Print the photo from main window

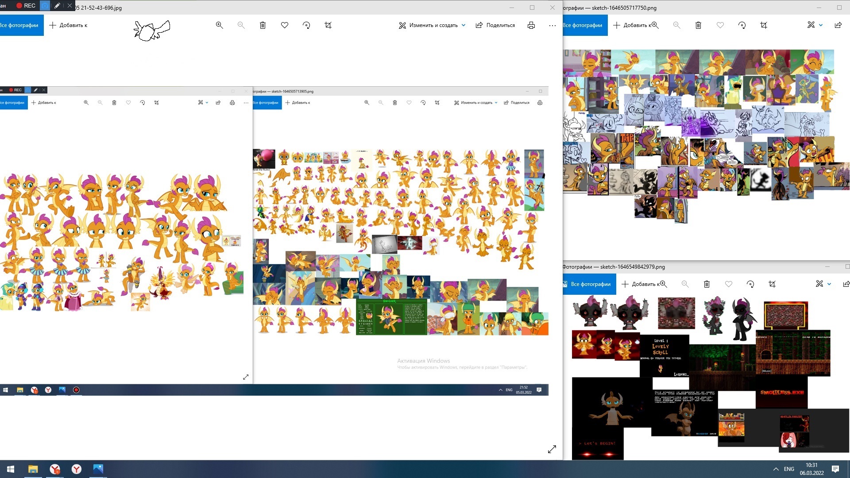tap(531, 25)
